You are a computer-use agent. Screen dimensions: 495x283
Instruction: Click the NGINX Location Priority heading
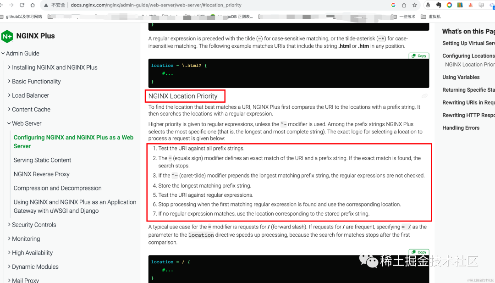pos(183,96)
